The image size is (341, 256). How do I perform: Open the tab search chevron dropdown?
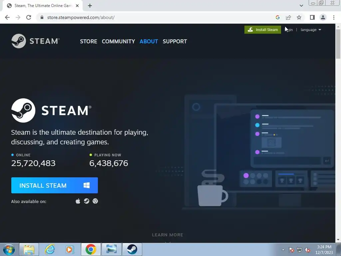(301, 6)
